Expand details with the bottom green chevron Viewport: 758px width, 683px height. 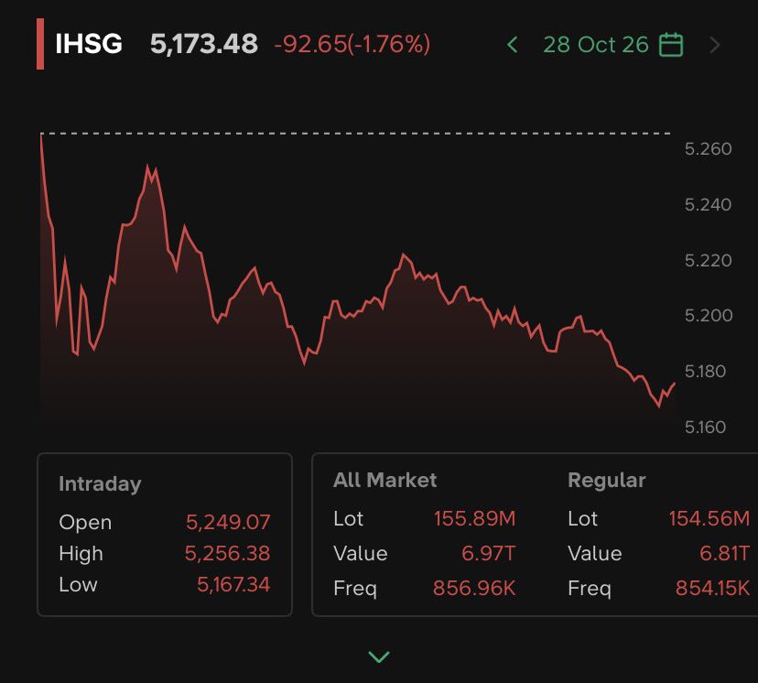tap(378, 656)
